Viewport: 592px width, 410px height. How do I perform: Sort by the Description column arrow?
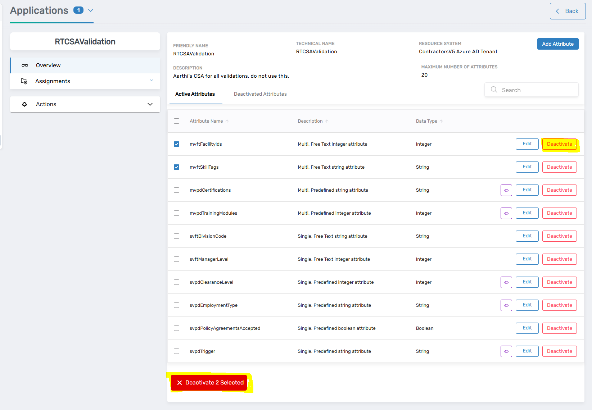pyautogui.click(x=327, y=121)
